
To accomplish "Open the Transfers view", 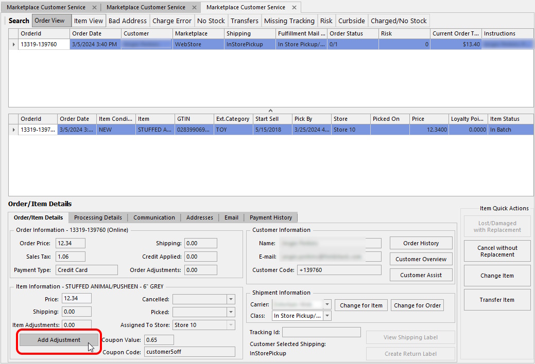I will (245, 21).
